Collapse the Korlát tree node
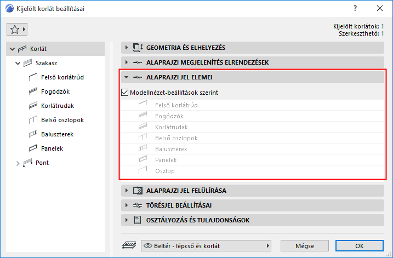This screenshot has width=393, height=258. pyautogui.click(x=12, y=49)
